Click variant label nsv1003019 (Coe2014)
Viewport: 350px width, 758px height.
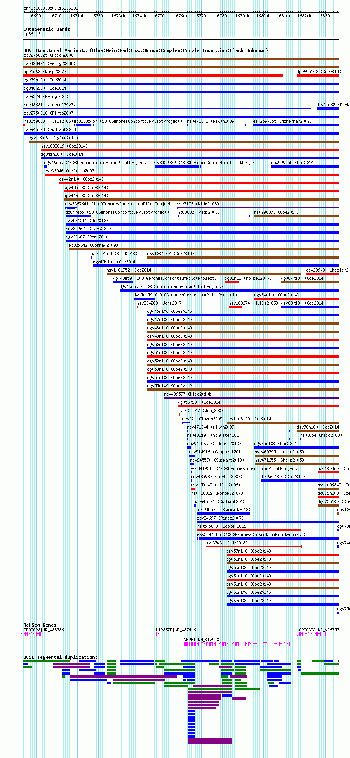point(64,146)
